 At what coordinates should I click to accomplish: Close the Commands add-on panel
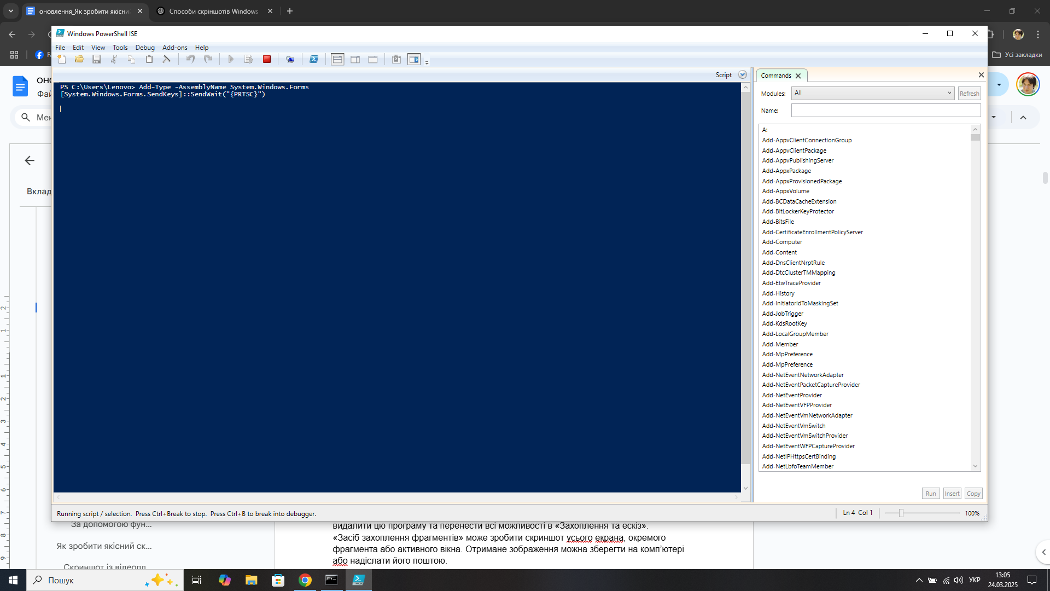981,75
